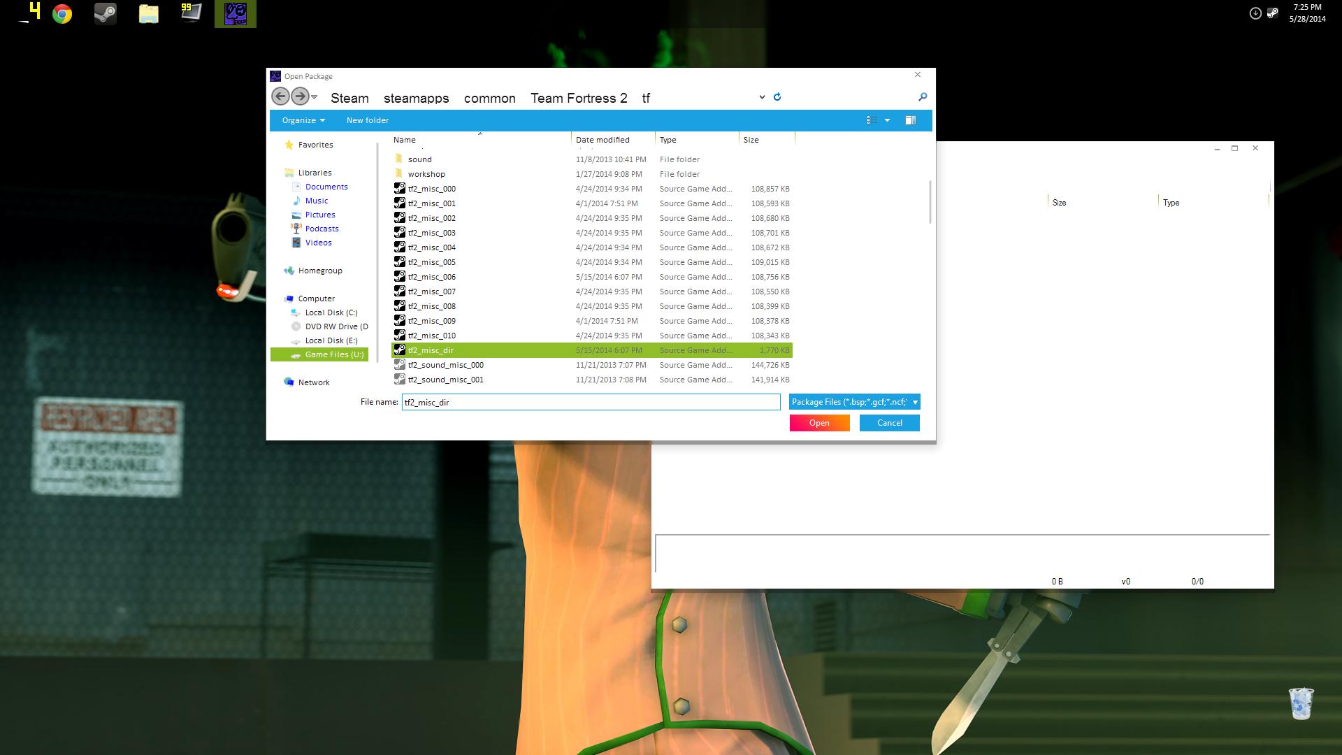Expand the address bar history dropdown

pyautogui.click(x=762, y=97)
